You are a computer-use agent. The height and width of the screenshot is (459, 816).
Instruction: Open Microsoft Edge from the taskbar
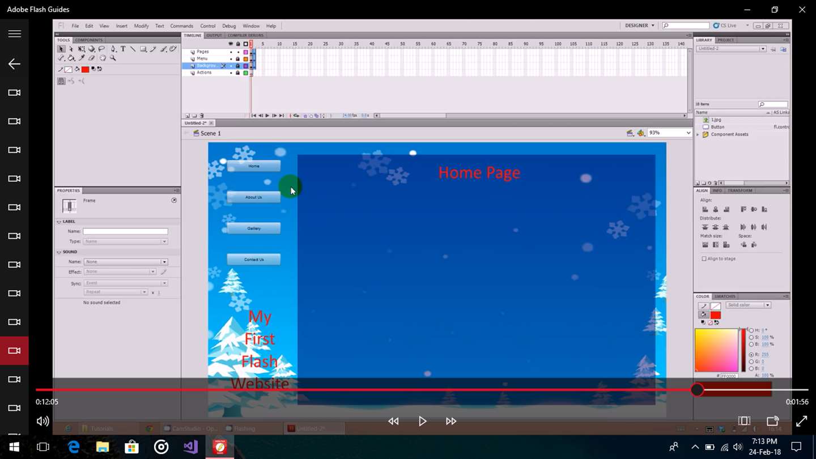click(74, 447)
